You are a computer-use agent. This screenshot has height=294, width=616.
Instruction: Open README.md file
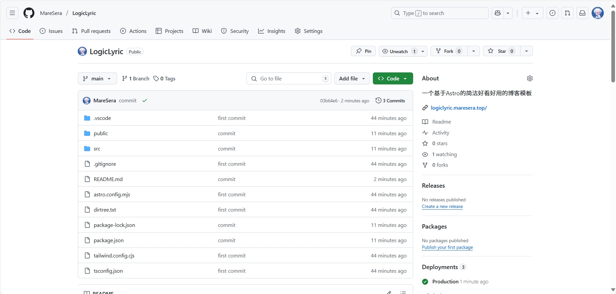tap(108, 179)
